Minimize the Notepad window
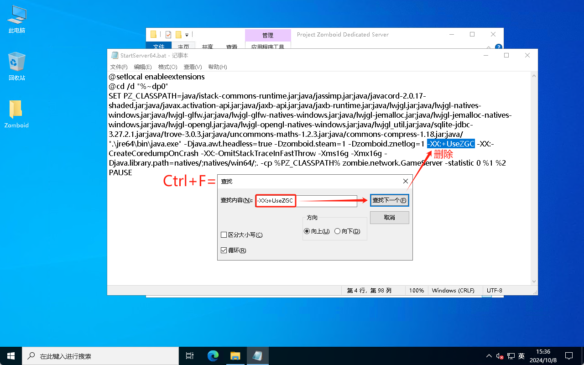Screen dimensions: 584x365 (485, 55)
